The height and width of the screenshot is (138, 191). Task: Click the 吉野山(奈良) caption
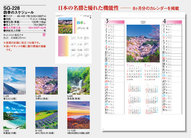point(42,99)
